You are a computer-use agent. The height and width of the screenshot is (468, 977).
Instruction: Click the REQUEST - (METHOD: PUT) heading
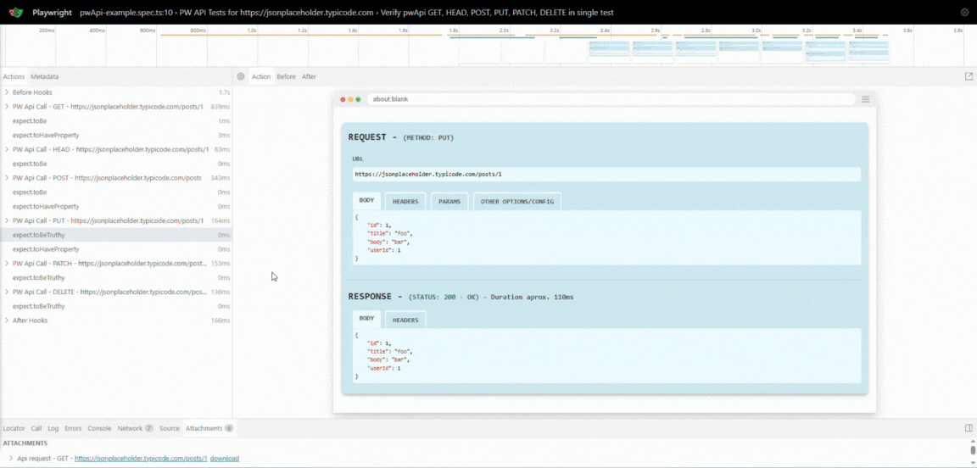[x=400, y=137]
